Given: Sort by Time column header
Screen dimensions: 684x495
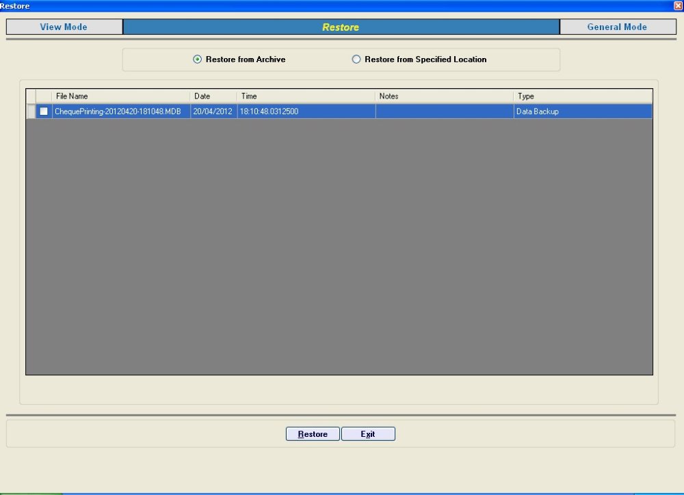Looking at the screenshot, I should point(306,96).
